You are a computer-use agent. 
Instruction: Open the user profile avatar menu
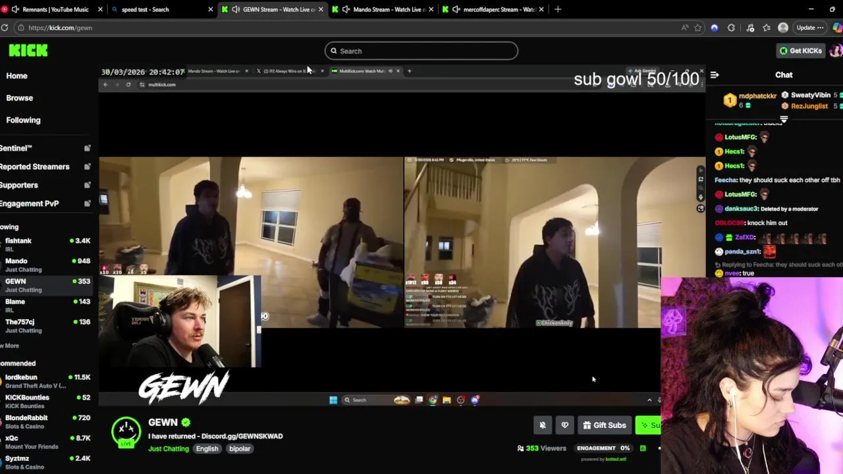point(836,51)
